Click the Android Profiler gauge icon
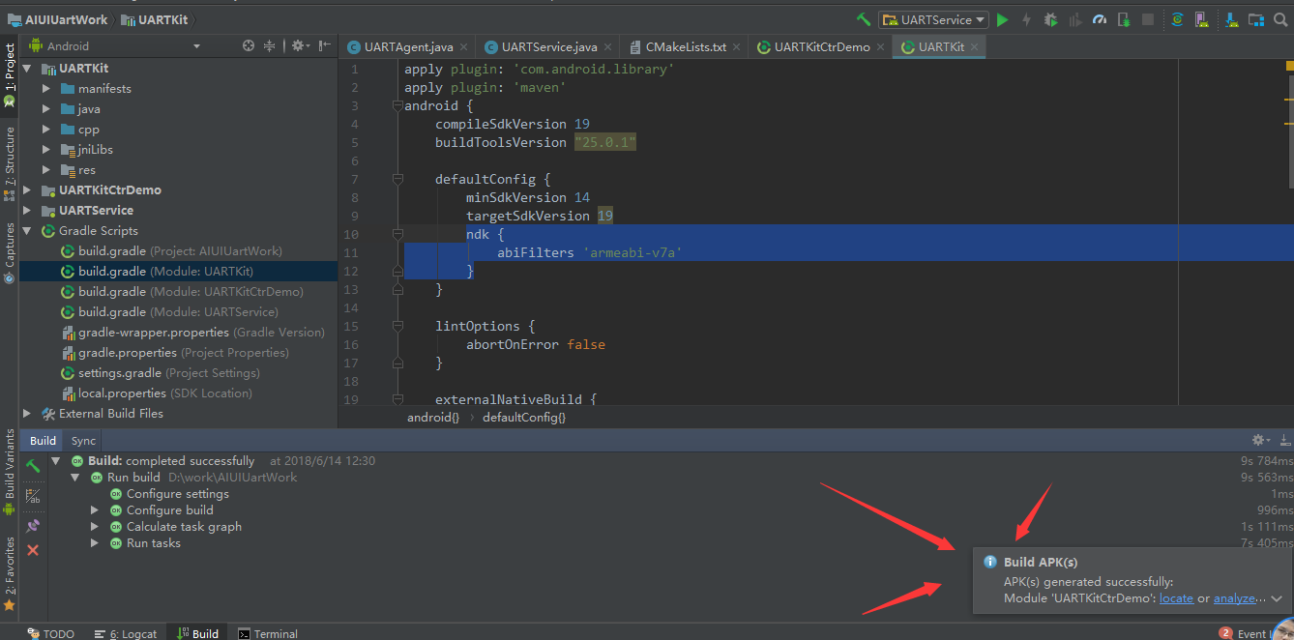This screenshot has height=640, width=1294. click(1099, 19)
